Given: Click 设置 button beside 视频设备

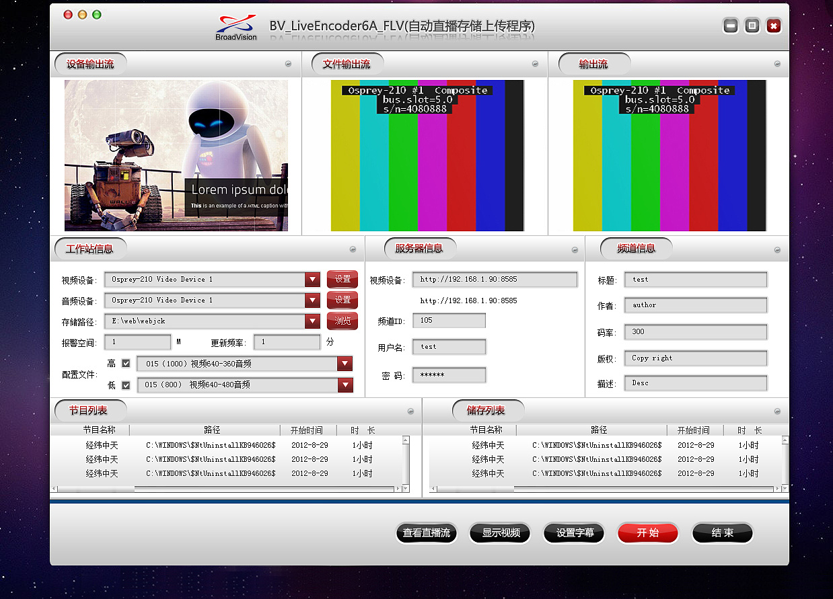Looking at the screenshot, I should point(342,279).
